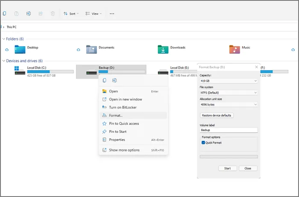Expand the Sort dropdown in toolbar
Screen dimensions: 299x197
coord(70,14)
